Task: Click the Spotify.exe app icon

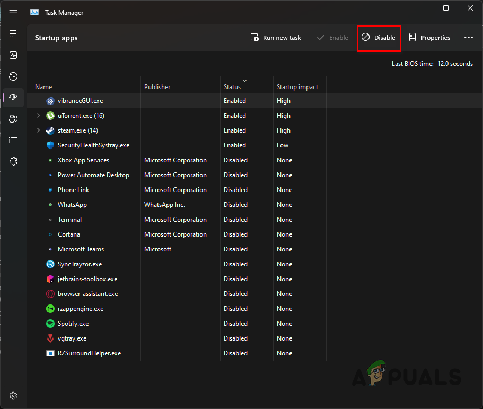Action: pos(50,323)
